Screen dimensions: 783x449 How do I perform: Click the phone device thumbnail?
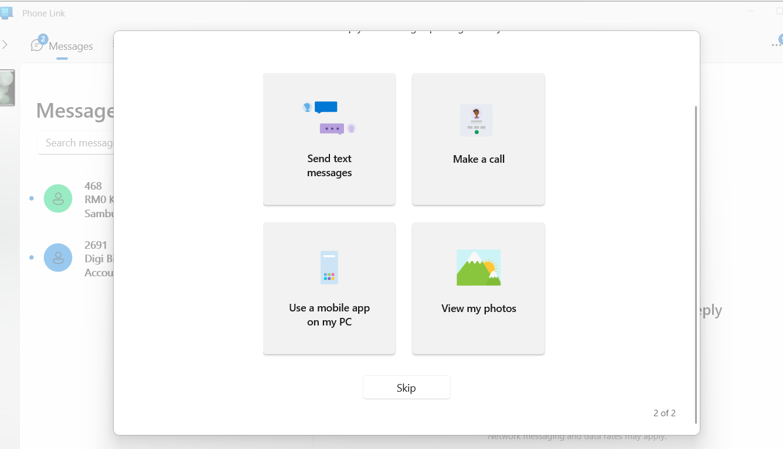click(x=7, y=88)
